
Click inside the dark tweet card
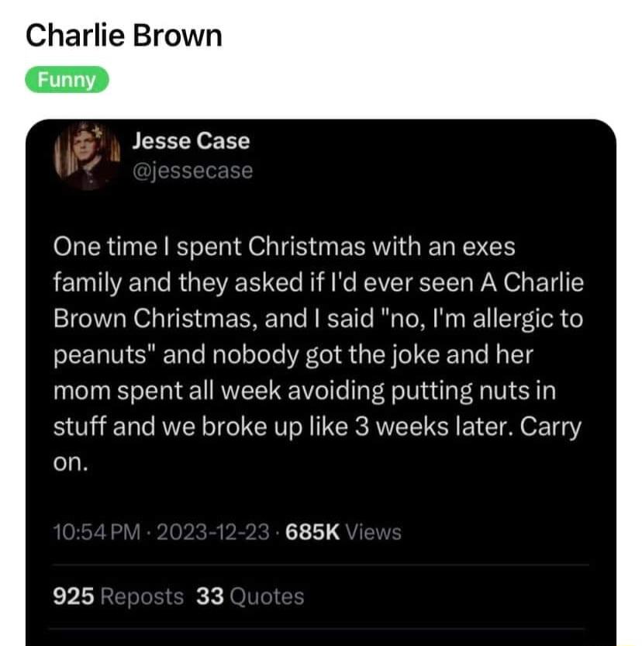[x=321, y=489]
